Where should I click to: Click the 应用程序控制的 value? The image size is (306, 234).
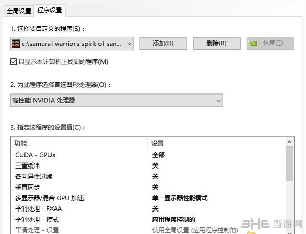173,220
